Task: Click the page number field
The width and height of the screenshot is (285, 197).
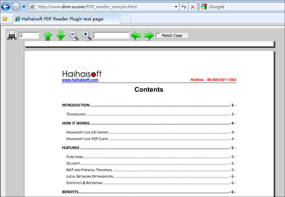Action: click(x=29, y=35)
